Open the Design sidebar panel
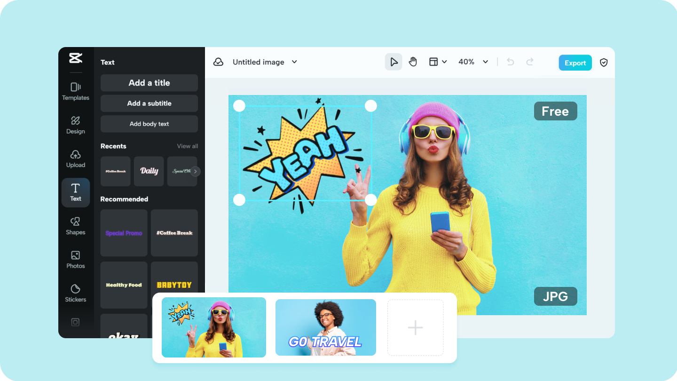677x381 pixels. [x=76, y=125]
